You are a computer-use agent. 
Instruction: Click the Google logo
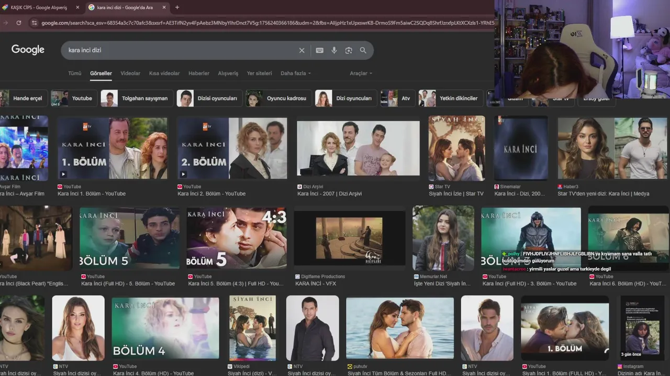pos(28,50)
